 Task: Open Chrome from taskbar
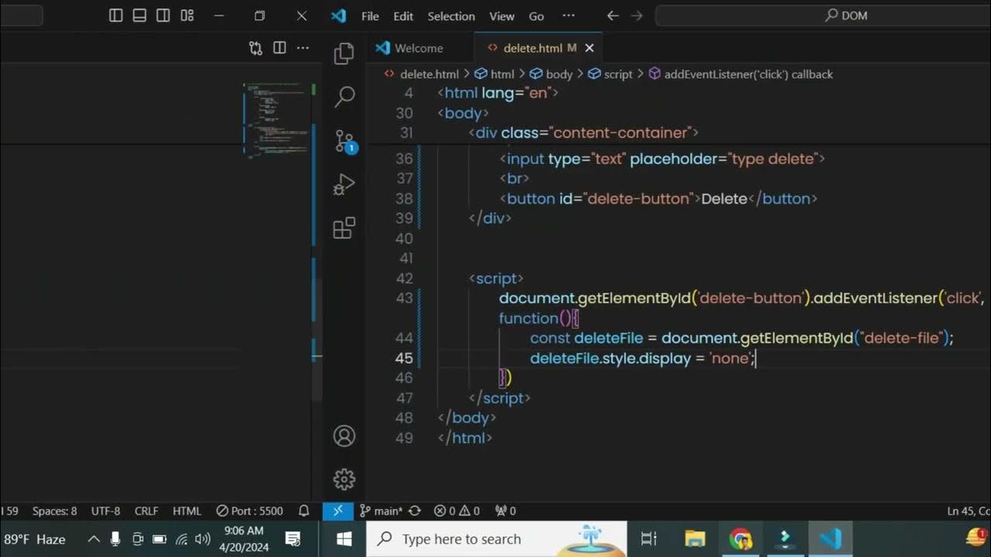(740, 538)
